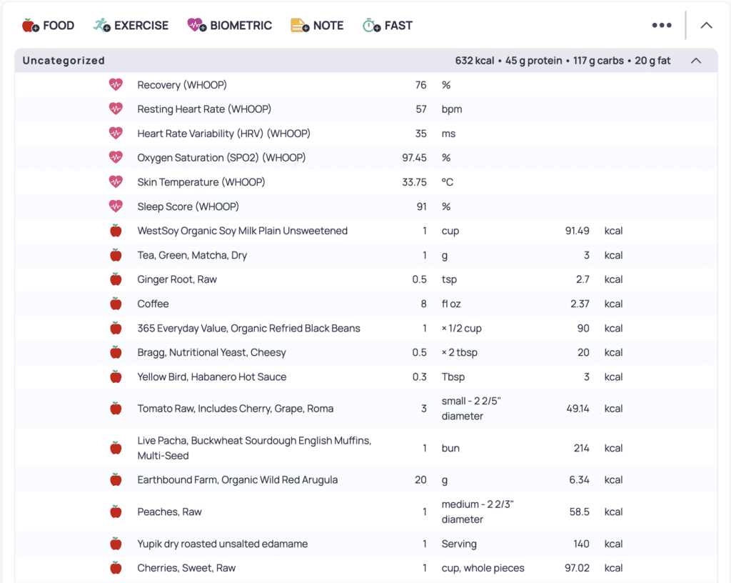Click the 140 kcal value for edamame
Viewport: 731px width, 583px height.
tap(581, 544)
